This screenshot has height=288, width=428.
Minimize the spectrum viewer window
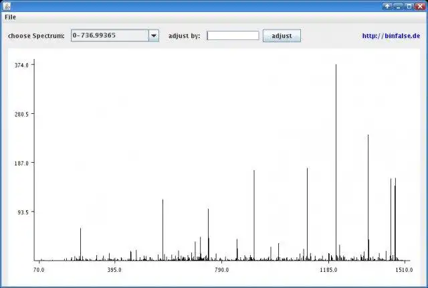click(398, 6)
